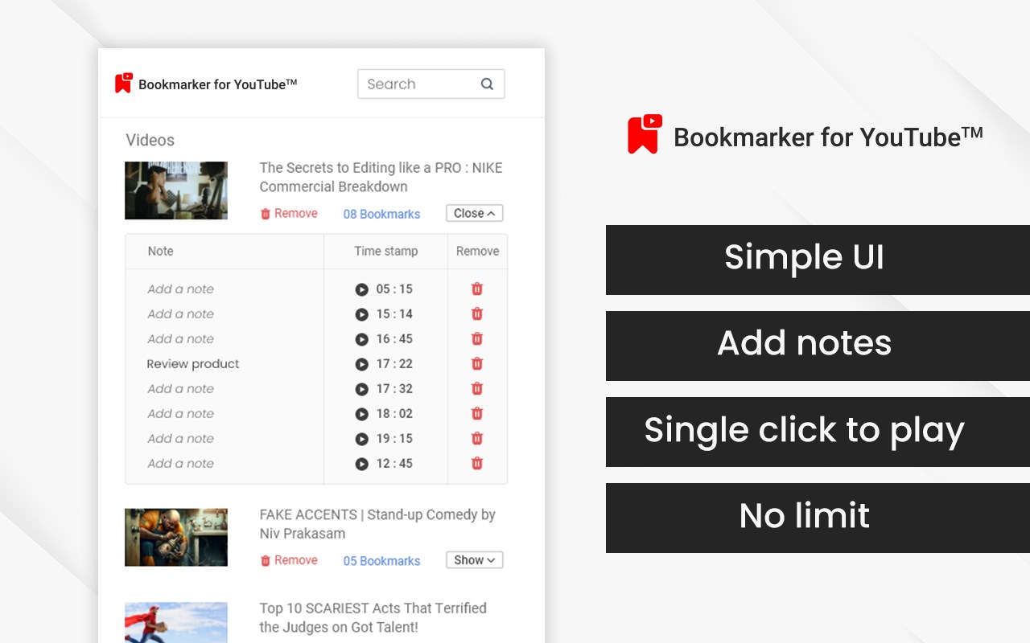
Task: Focus the Search input field
Action: (x=431, y=84)
